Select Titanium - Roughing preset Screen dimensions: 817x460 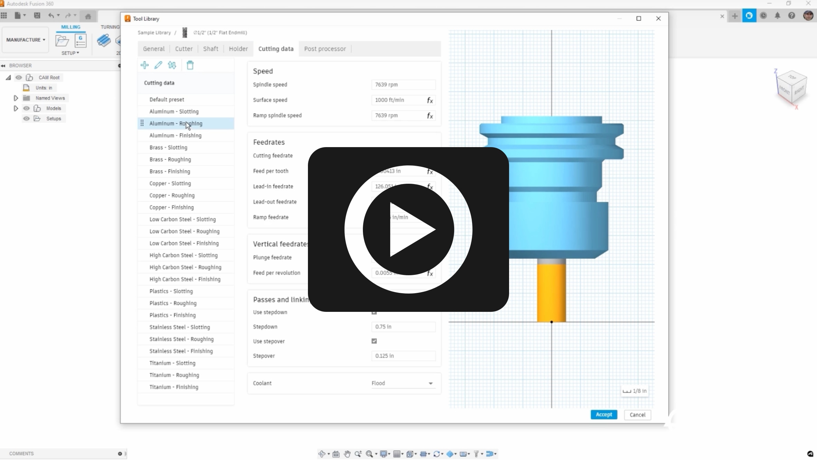tap(186, 375)
